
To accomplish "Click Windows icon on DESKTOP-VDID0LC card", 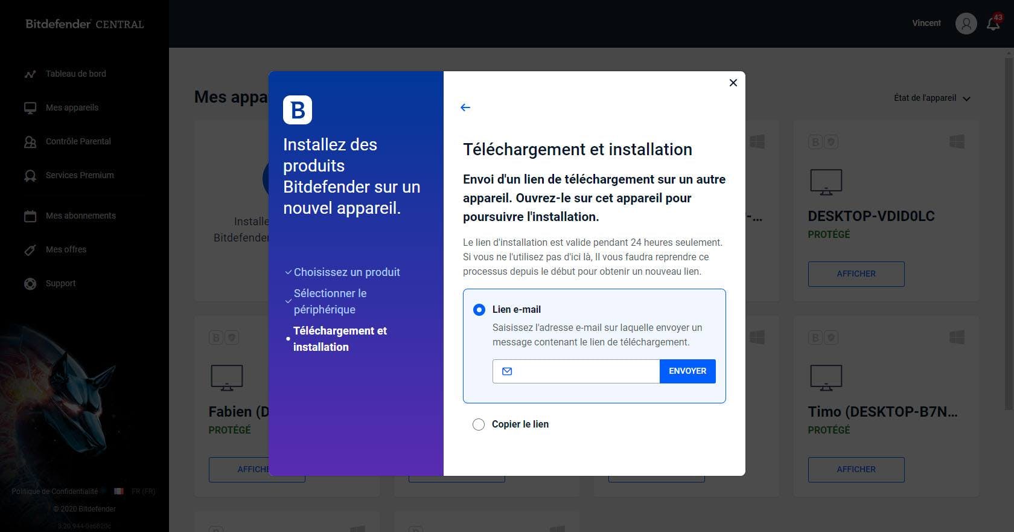I will click(x=957, y=141).
